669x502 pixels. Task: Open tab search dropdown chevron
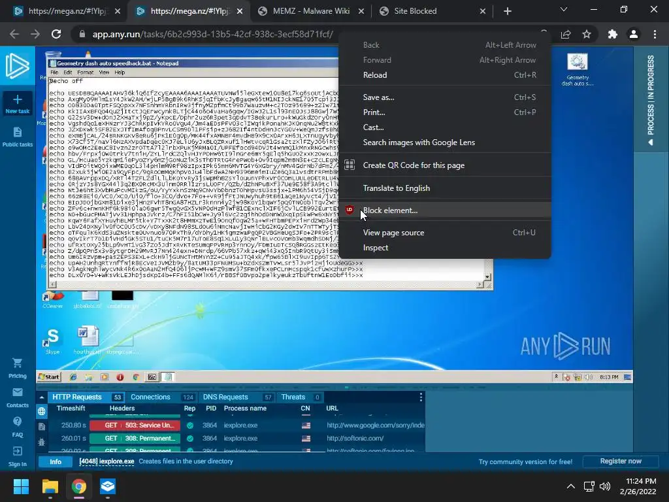(x=564, y=9)
